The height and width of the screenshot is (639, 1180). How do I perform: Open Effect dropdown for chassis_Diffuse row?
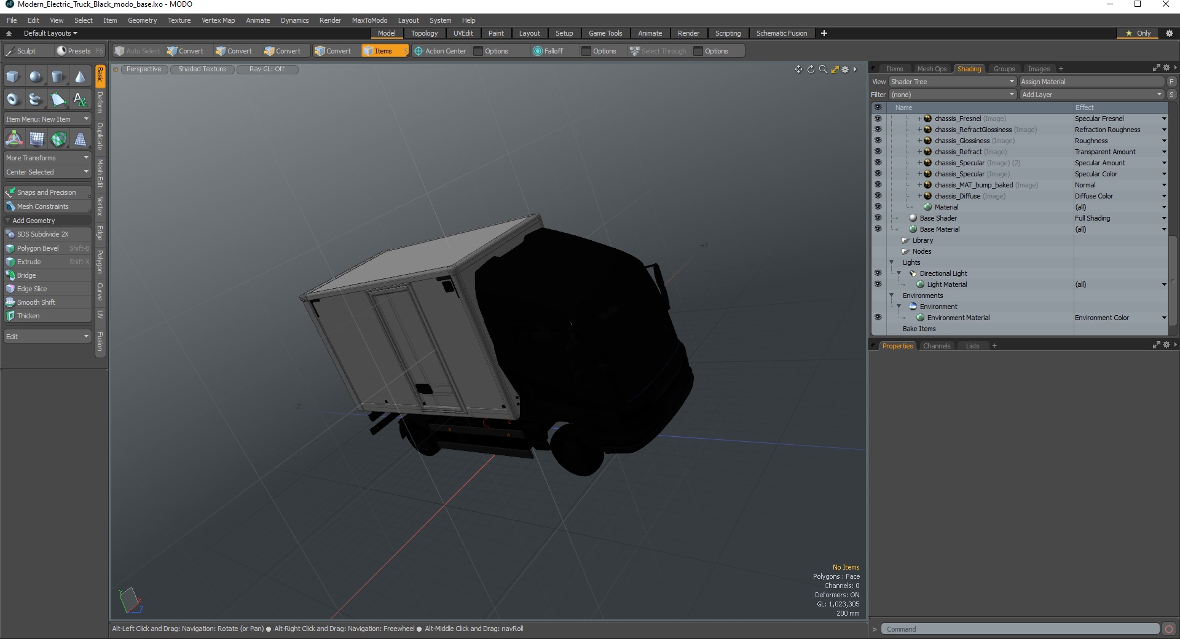click(x=1164, y=196)
